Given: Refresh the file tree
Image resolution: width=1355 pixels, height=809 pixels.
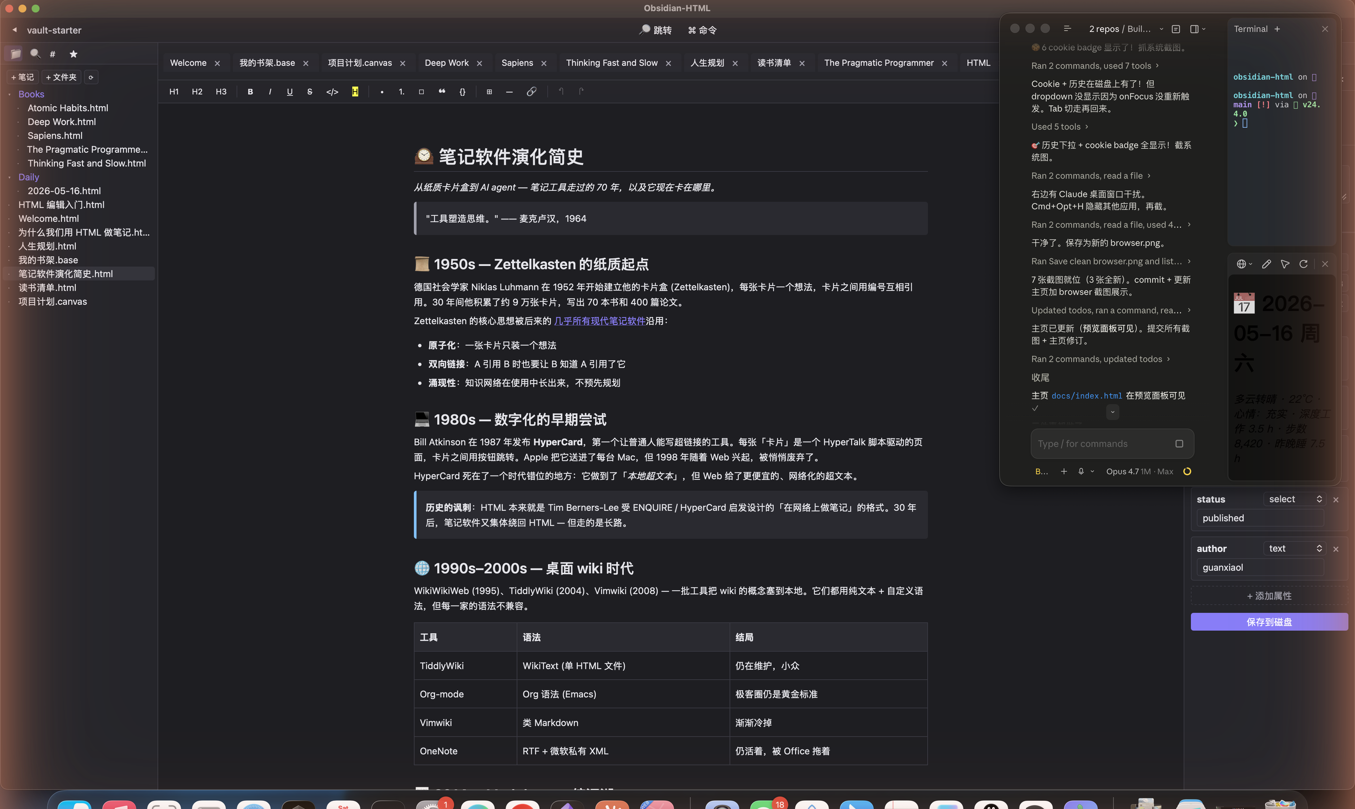Looking at the screenshot, I should [x=91, y=77].
